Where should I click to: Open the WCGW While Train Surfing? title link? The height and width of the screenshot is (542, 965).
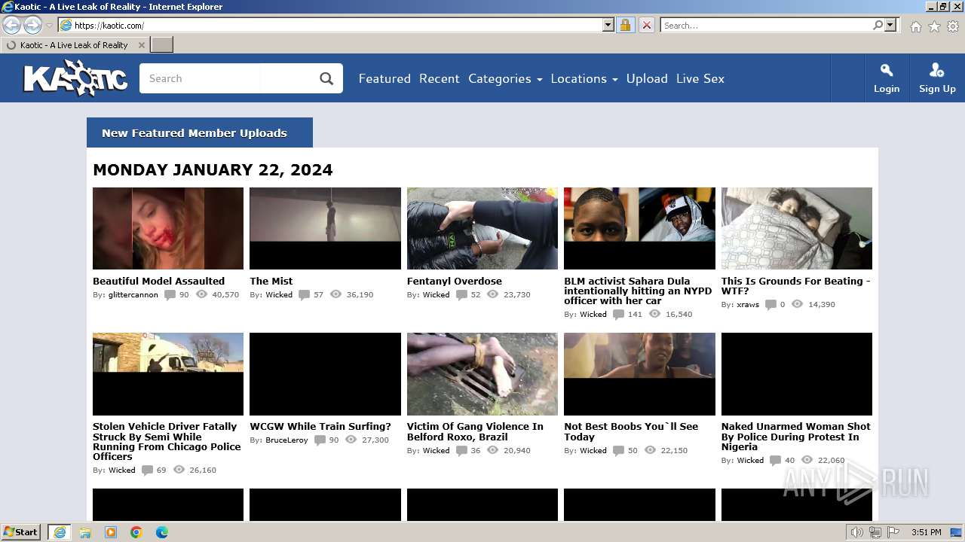coord(320,426)
